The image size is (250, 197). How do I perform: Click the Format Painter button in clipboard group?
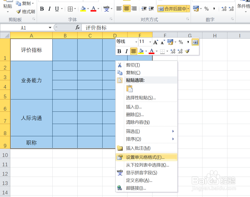(x=25, y=11)
